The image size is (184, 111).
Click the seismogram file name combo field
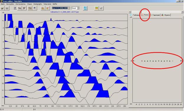point(60,8)
